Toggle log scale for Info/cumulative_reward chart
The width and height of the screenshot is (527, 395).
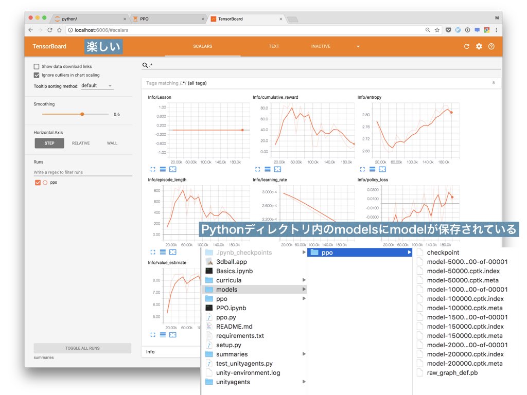click(268, 169)
